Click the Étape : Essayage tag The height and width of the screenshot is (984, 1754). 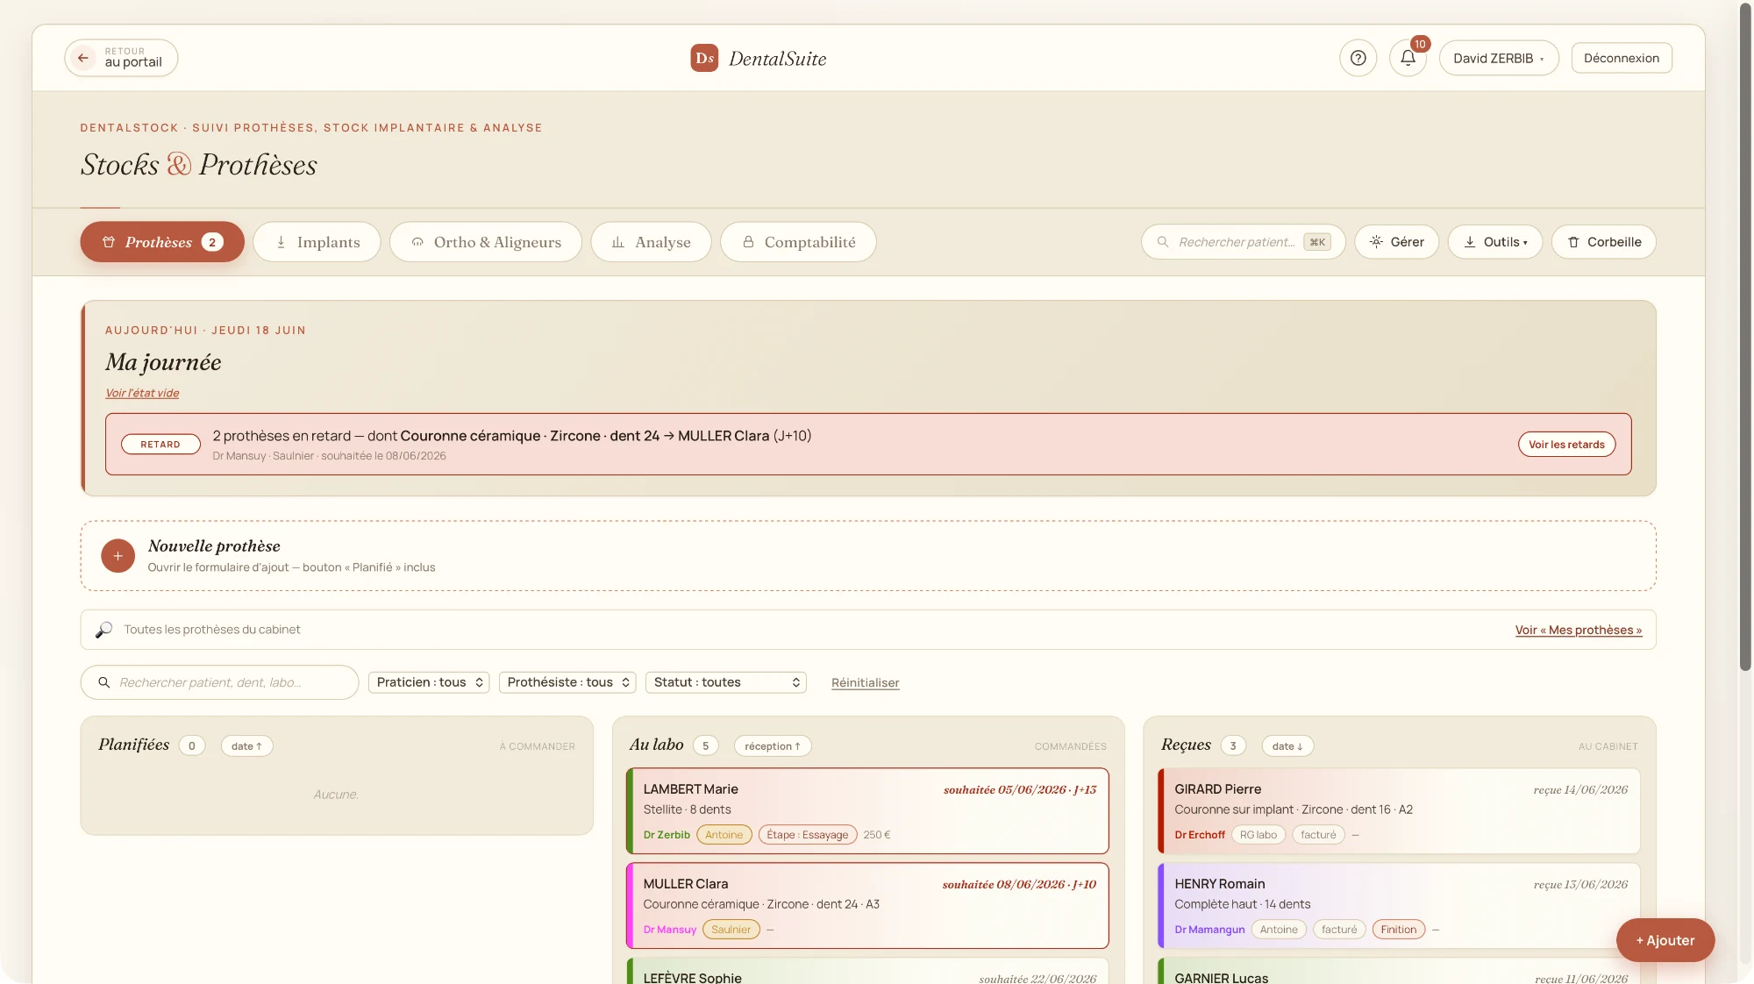[807, 835]
